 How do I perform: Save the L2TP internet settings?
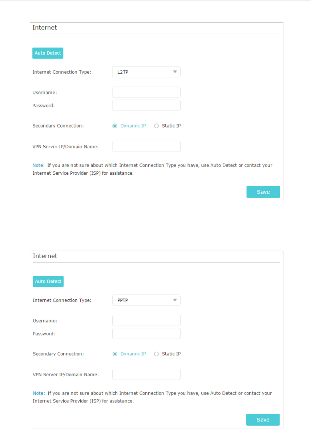[x=263, y=192]
